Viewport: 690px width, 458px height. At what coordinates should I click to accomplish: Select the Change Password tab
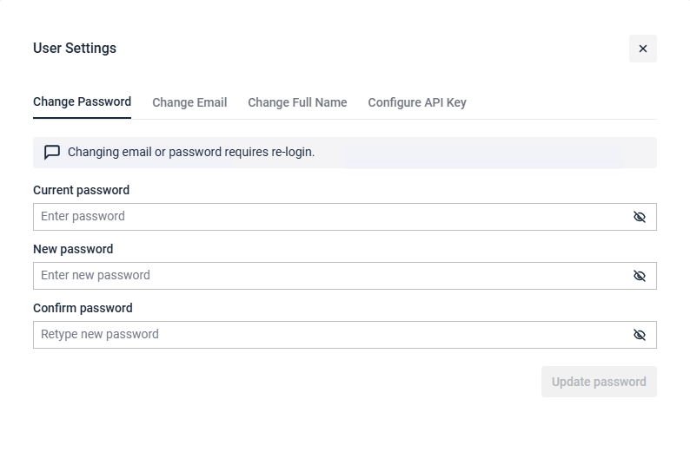coord(82,102)
